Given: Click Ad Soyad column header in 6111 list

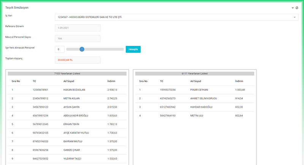Looking at the screenshot, I should [x=196, y=81].
